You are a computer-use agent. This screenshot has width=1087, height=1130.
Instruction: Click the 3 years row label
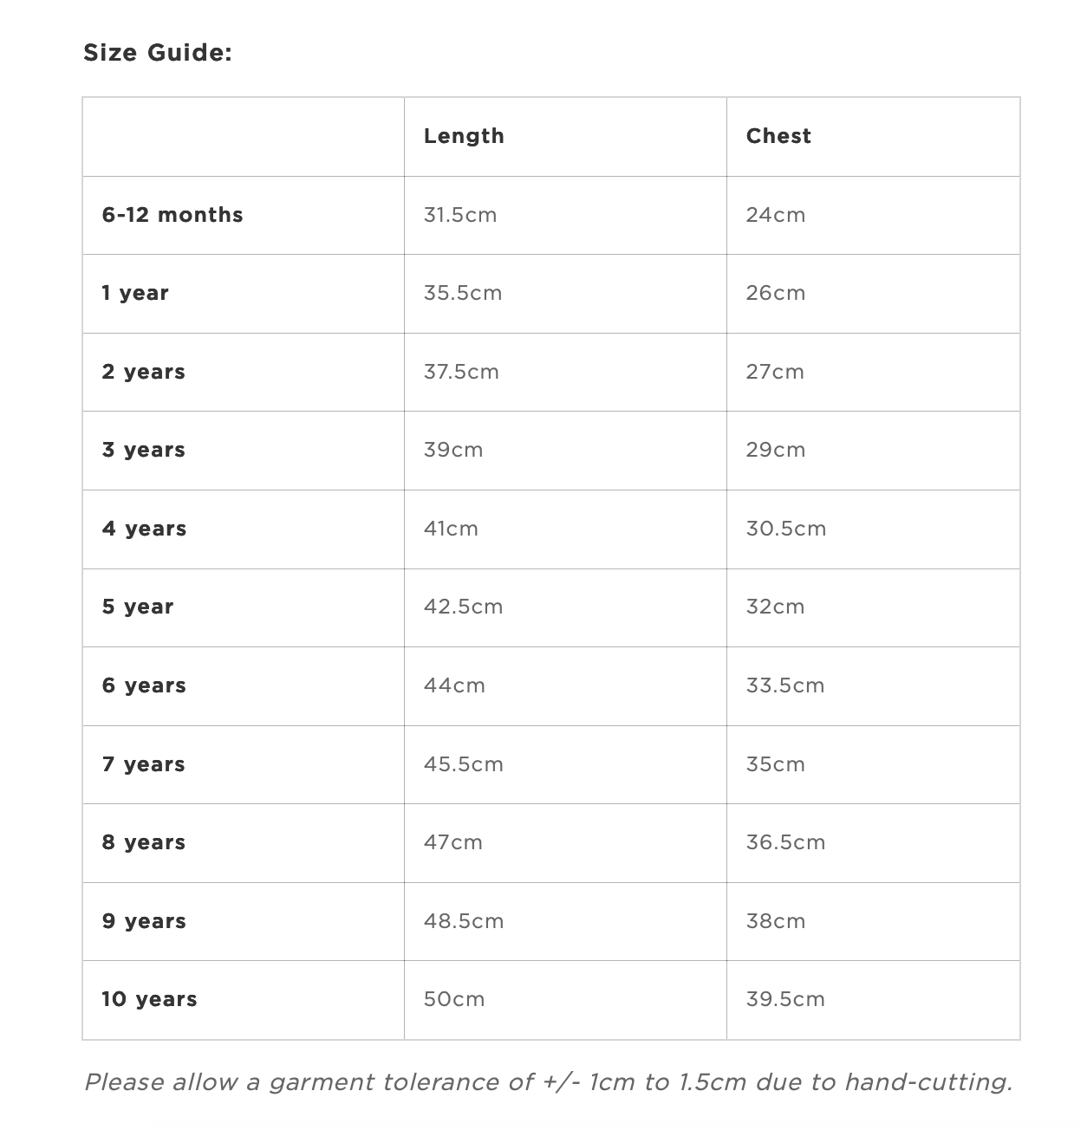(x=144, y=450)
